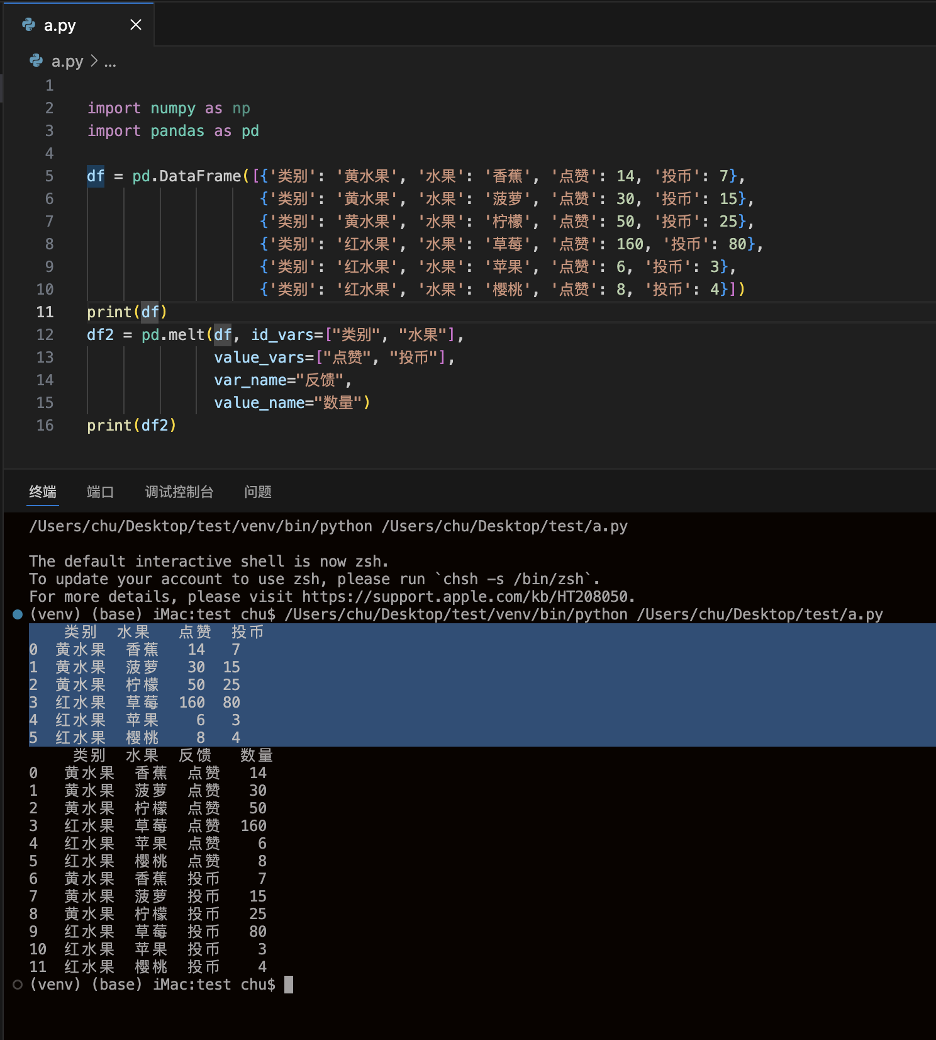Click the Python file icon in a.py tab
The height and width of the screenshot is (1040, 936).
click(x=29, y=25)
